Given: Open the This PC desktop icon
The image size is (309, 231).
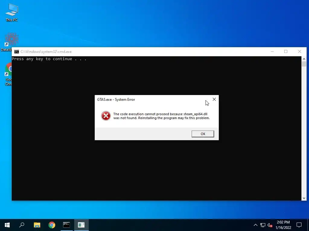Looking at the screenshot, I should tap(12, 13).
